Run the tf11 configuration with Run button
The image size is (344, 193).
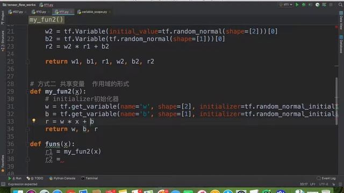[297, 5]
